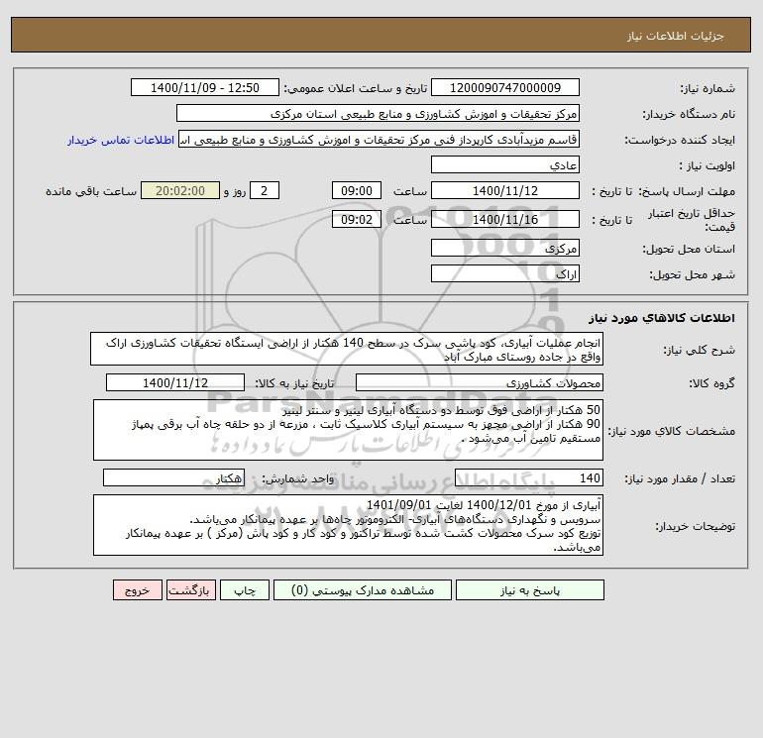Image resolution: width=763 pixels, height=738 pixels.
Task: Click the announcement date field 1400/11/09 - 12:50
Action: [x=205, y=87]
